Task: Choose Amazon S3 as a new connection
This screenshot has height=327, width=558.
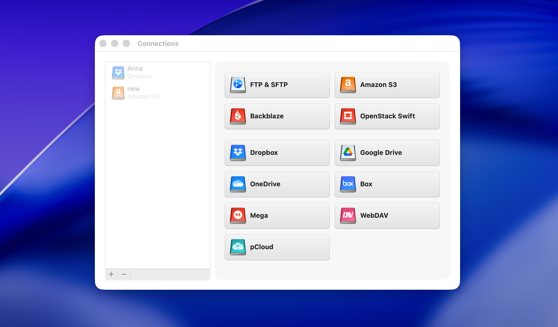Action: [387, 85]
